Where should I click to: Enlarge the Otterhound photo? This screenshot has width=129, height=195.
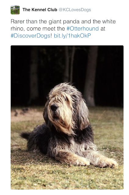[67, 117]
